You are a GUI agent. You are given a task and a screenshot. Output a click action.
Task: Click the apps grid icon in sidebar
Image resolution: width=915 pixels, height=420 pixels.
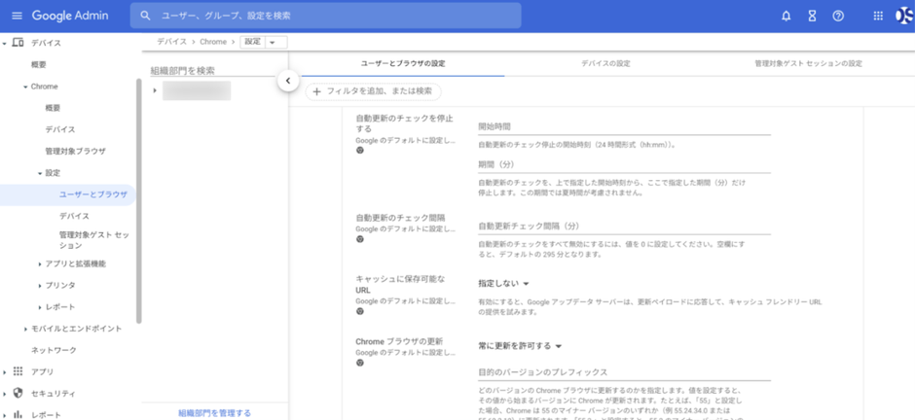(18, 371)
